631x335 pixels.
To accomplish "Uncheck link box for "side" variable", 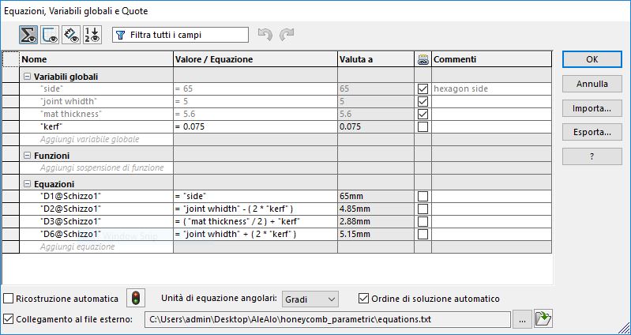I will 423,89.
